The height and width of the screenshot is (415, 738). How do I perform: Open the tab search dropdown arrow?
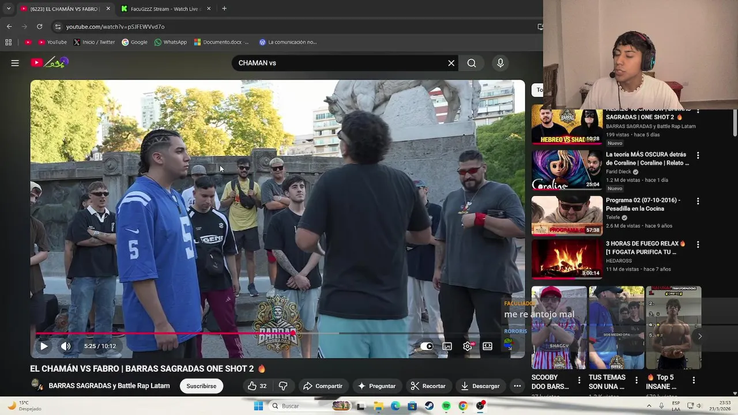click(x=8, y=9)
